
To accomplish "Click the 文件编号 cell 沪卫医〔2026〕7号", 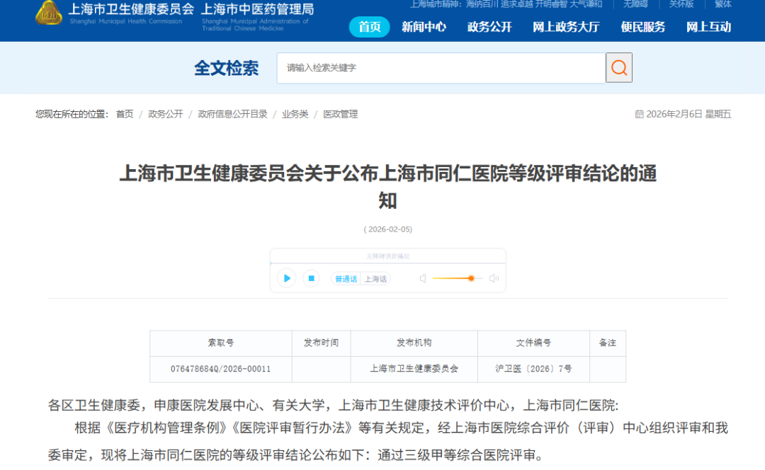I will pos(533,369).
